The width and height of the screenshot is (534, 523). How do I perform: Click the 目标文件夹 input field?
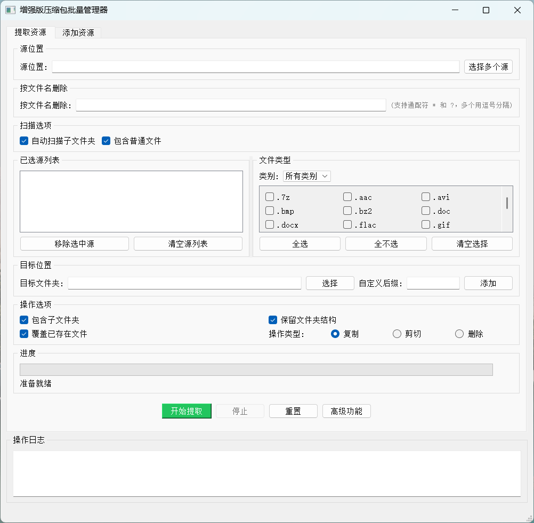tap(184, 283)
